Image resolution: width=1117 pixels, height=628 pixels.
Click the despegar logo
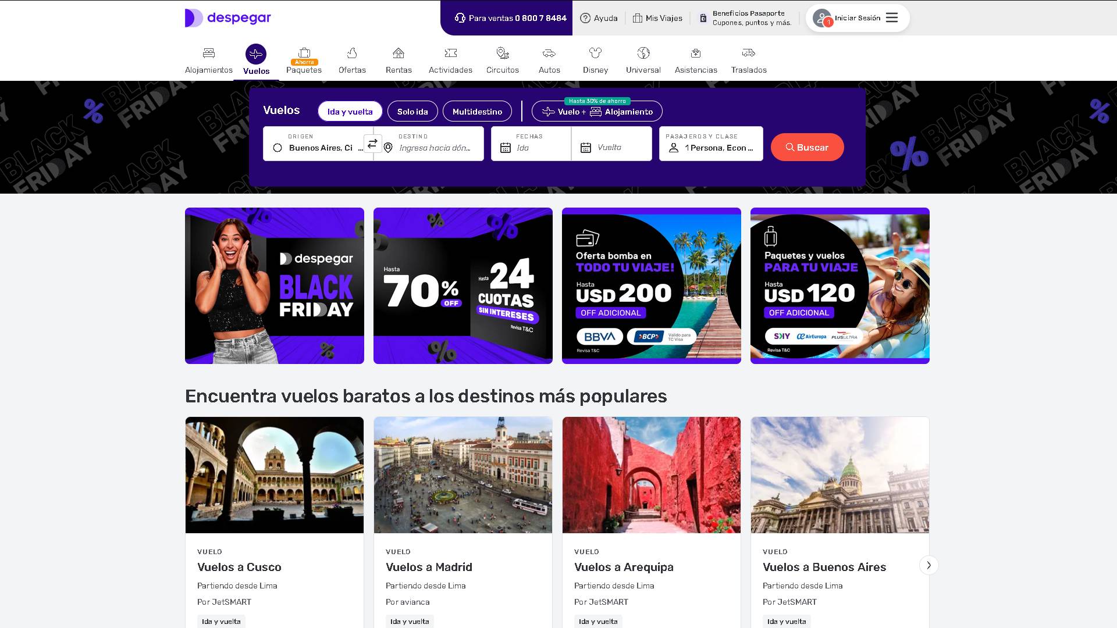point(228,18)
